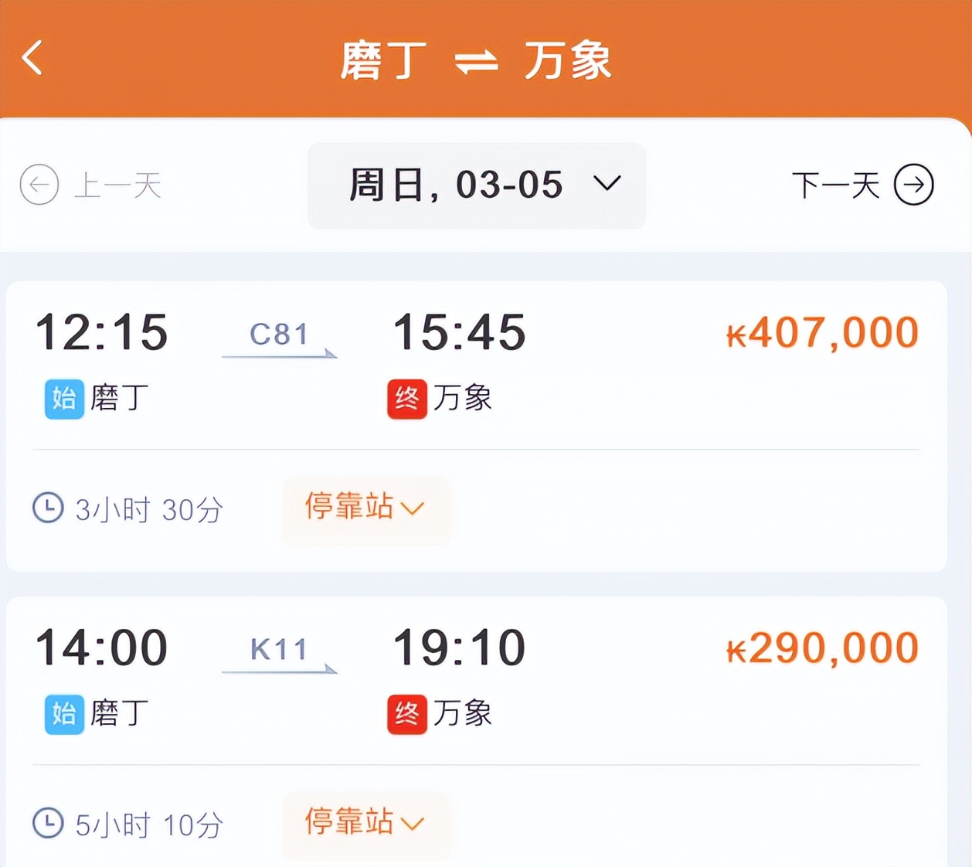972x867 pixels.
Task: Select the previous-day circle arrow icon
Action: tap(40, 185)
